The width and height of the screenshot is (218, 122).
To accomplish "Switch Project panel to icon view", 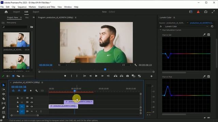I will tap(13, 76).
